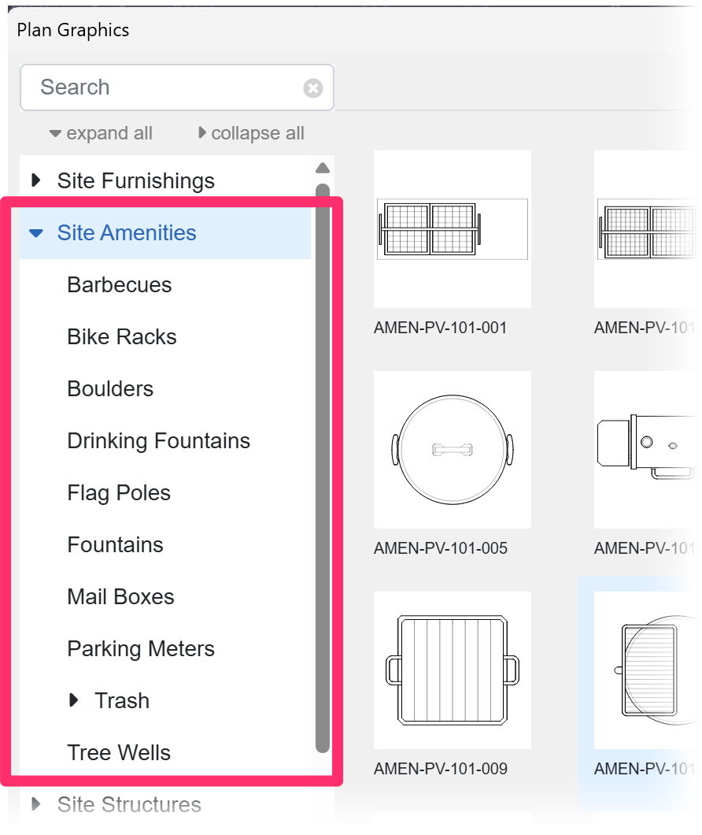
Task: Select the AMEN-PV-101-005 round grill thumbnail
Action: (x=452, y=449)
